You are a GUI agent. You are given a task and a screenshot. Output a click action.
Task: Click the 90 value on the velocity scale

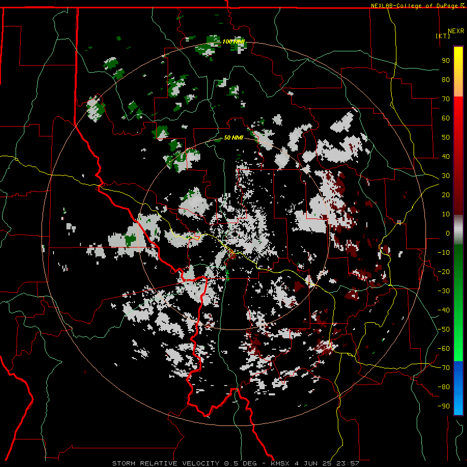446,61
